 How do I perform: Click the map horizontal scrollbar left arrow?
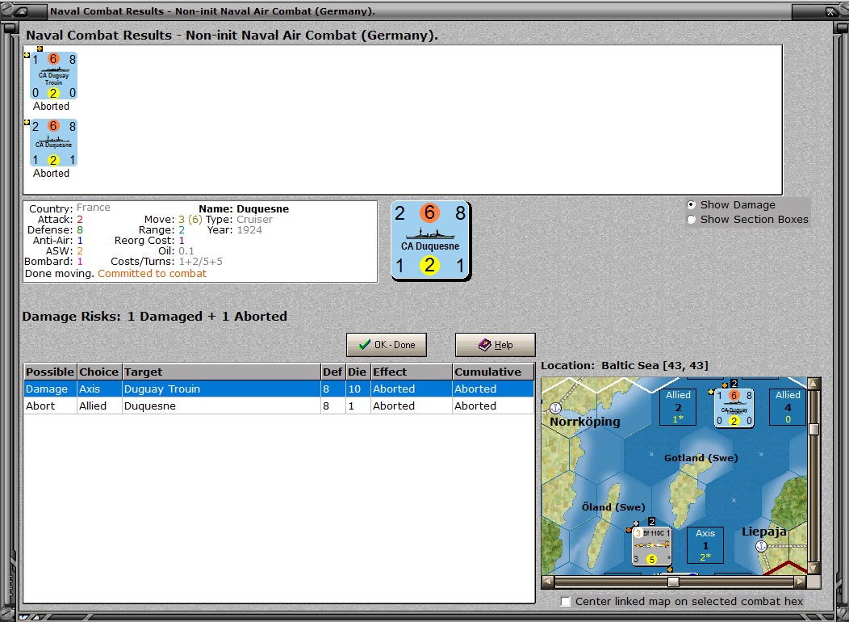[548, 582]
